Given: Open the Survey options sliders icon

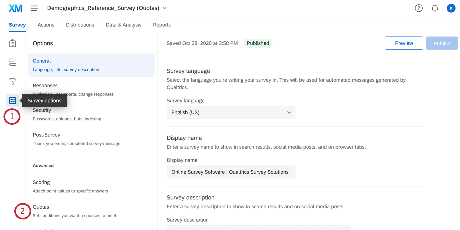Looking at the screenshot, I should point(12,100).
